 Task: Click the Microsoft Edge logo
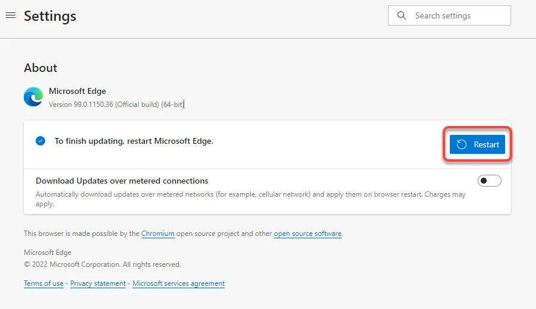[33, 97]
